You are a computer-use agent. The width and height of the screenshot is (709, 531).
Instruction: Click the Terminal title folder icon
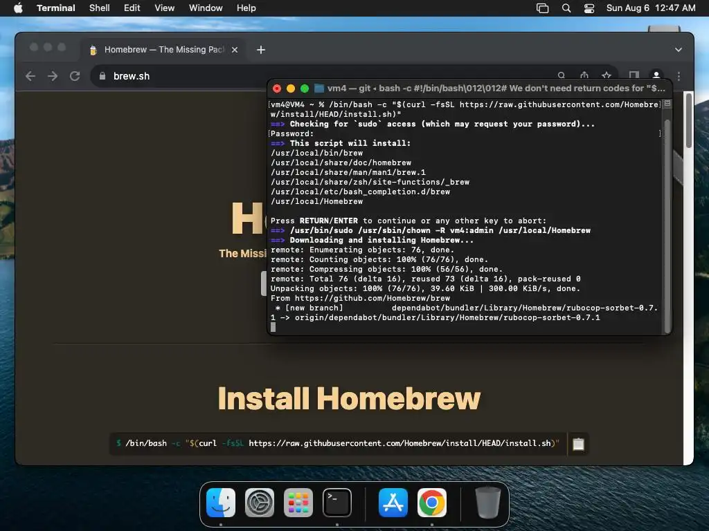point(319,88)
